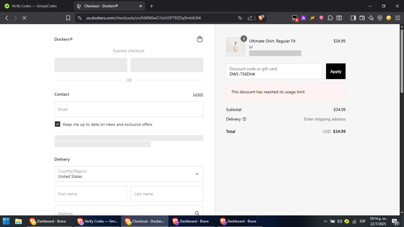
Task: Select the Checkout - Dockers browser tab
Action: click(x=109, y=6)
